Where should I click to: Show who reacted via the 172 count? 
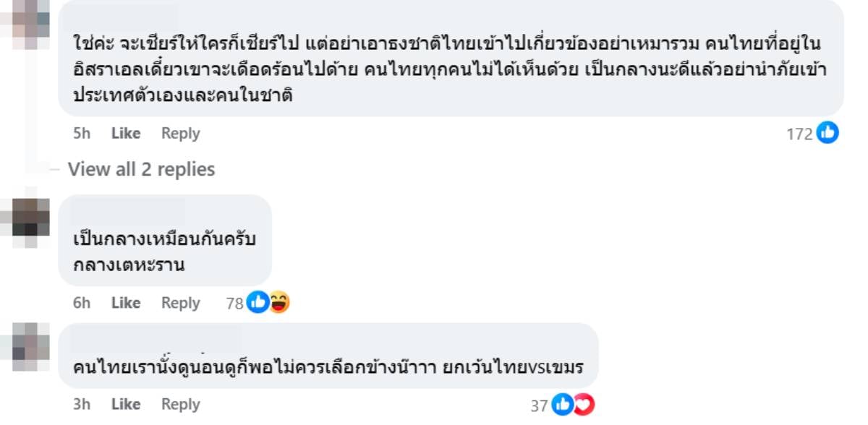click(x=799, y=134)
